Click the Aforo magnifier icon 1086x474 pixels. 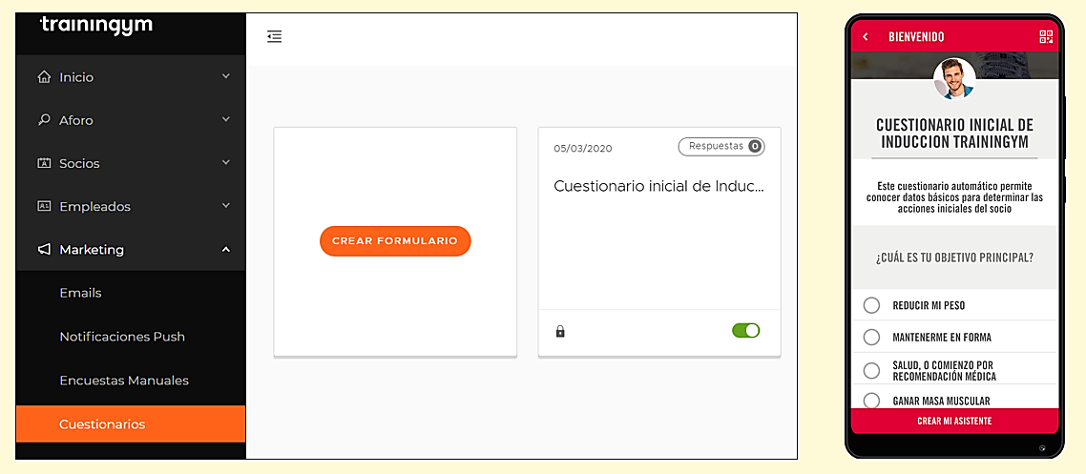pos(44,120)
